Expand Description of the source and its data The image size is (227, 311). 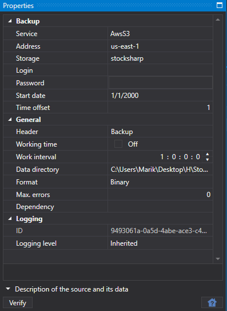[8, 289]
